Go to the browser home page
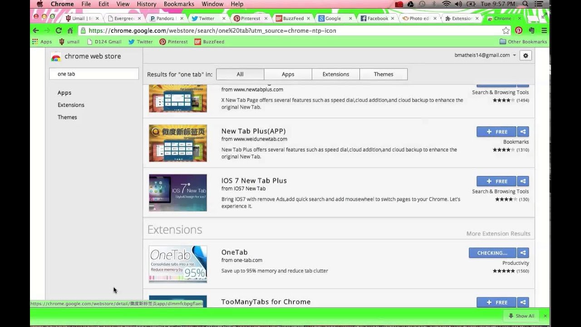This screenshot has height=327, width=581. 70,30
